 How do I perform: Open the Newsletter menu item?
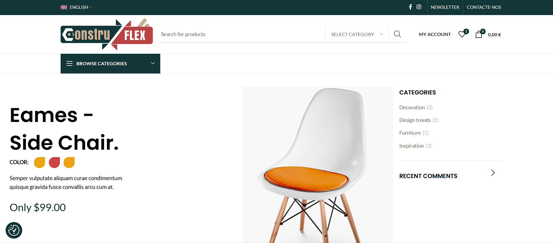[445, 7]
